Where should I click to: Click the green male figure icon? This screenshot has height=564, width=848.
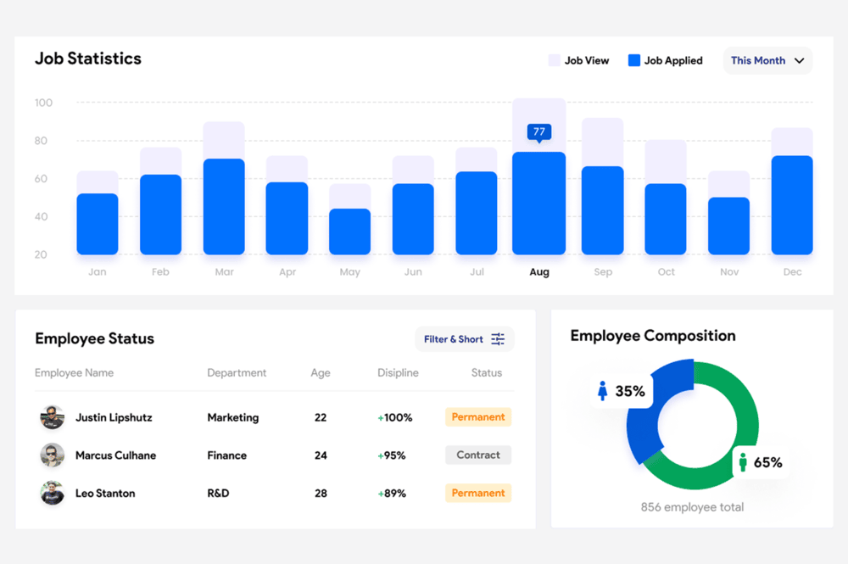click(743, 462)
